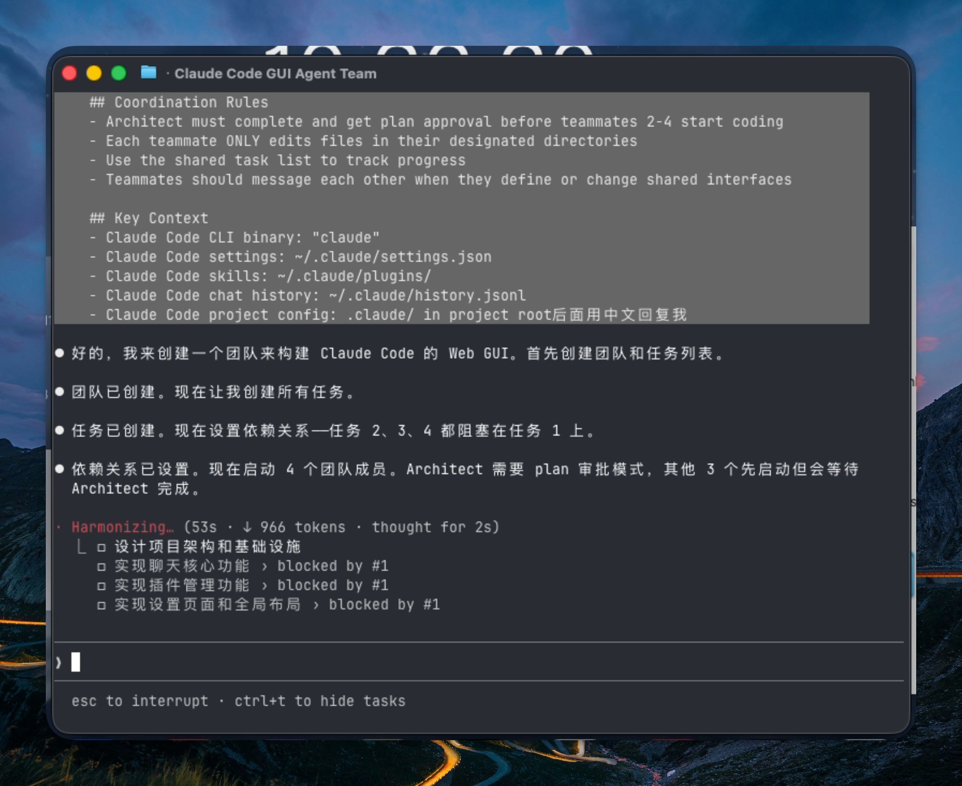Click the red Harmonizing spinner status
Viewport: 962px width, 786px height.
tap(122, 527)
